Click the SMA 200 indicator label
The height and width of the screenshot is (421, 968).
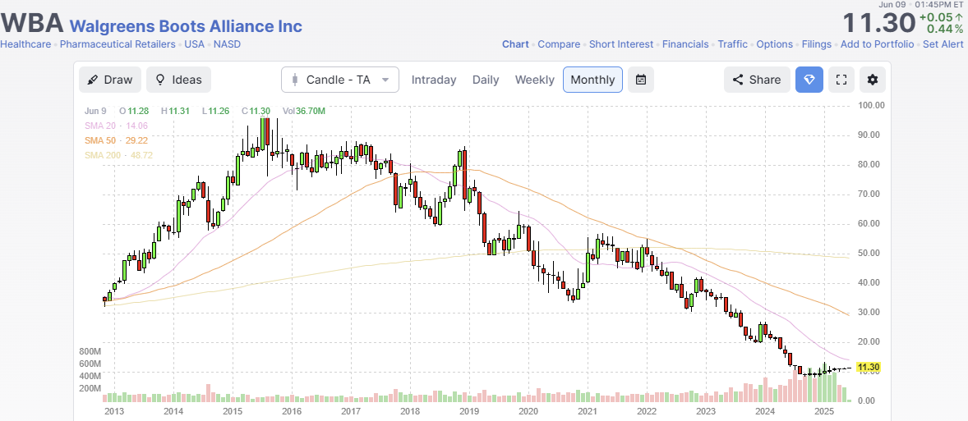pos(120,155)
